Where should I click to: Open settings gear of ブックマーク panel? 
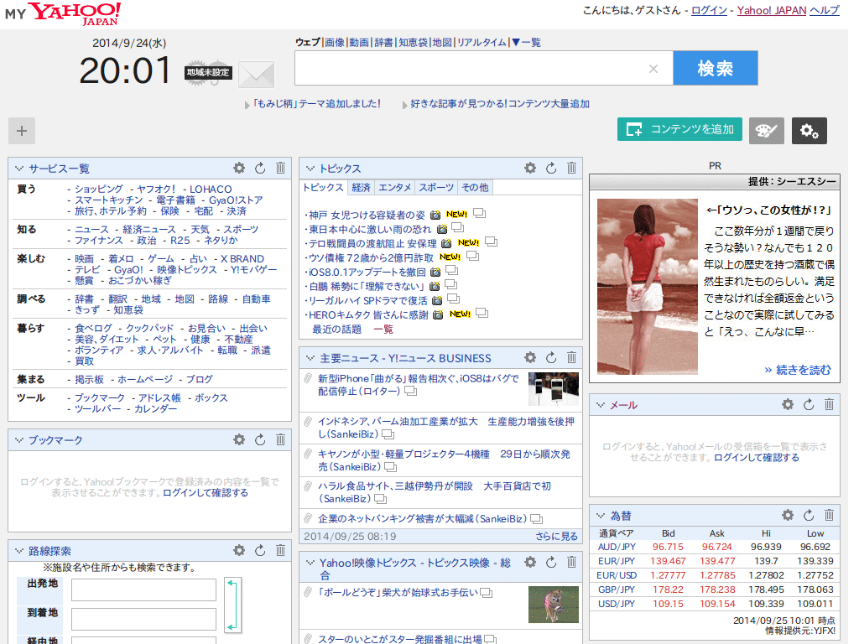(x=239, y=439)
